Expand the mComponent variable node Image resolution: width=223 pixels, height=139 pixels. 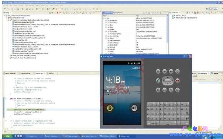pos(106,32)
